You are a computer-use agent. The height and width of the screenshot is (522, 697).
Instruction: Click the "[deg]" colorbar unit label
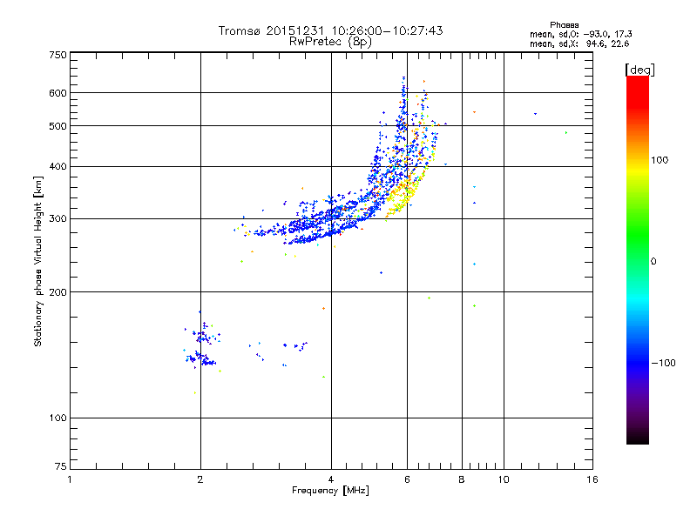[639, 70]
